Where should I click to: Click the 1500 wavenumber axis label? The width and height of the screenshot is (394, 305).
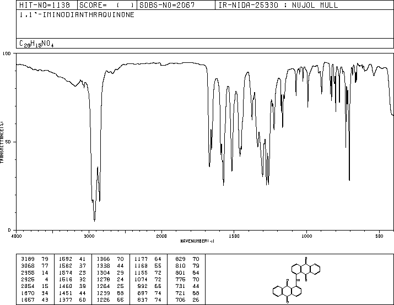click(234, 236)
